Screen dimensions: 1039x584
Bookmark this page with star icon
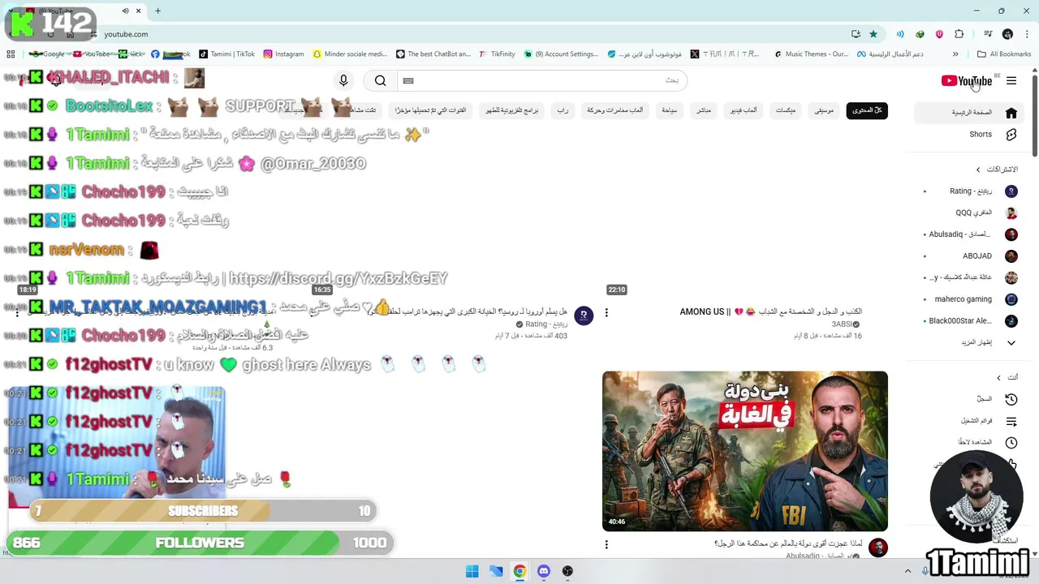873,34
